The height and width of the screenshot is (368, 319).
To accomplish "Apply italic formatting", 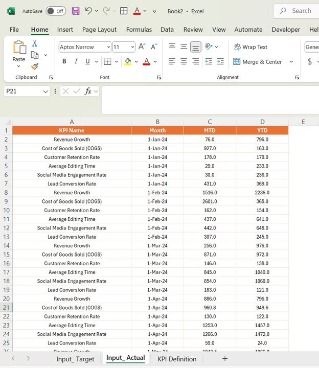I will pyautogui.click(x=76, y=62).
